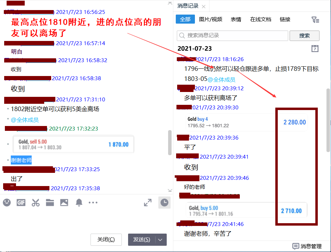Viewport: 331px width, 252px height.
Task: Click the message 1802附近空单可以获利5美金离场
Action: (55, 109)
